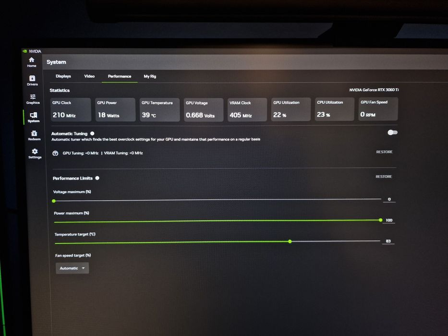This screenshot has width=448, height=336.
Task: Click the NVIDIA logo in title bar
Action: point(25,51)
